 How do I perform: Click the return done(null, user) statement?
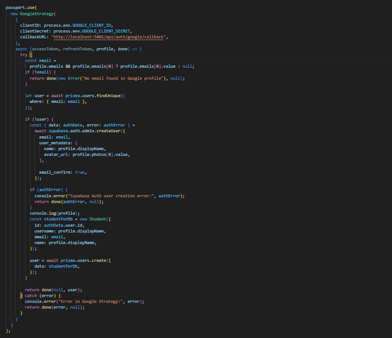tap(53, 289)
